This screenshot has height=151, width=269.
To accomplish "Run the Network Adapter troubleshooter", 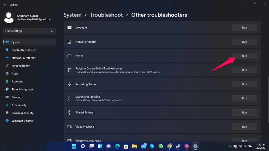I will [244, 42].
